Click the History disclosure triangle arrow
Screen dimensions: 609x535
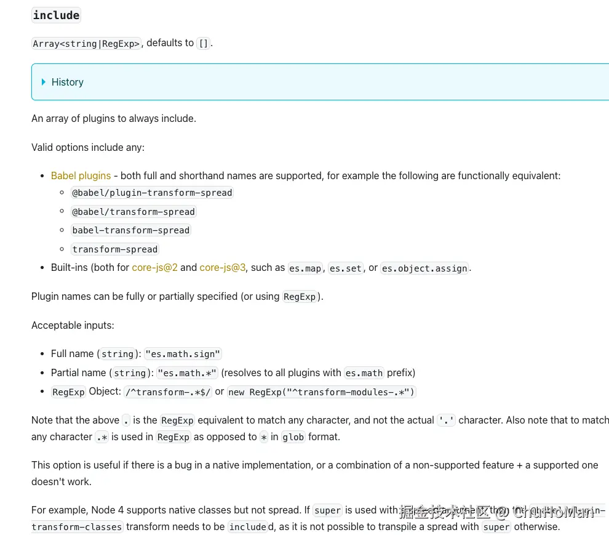click(43, 82)
